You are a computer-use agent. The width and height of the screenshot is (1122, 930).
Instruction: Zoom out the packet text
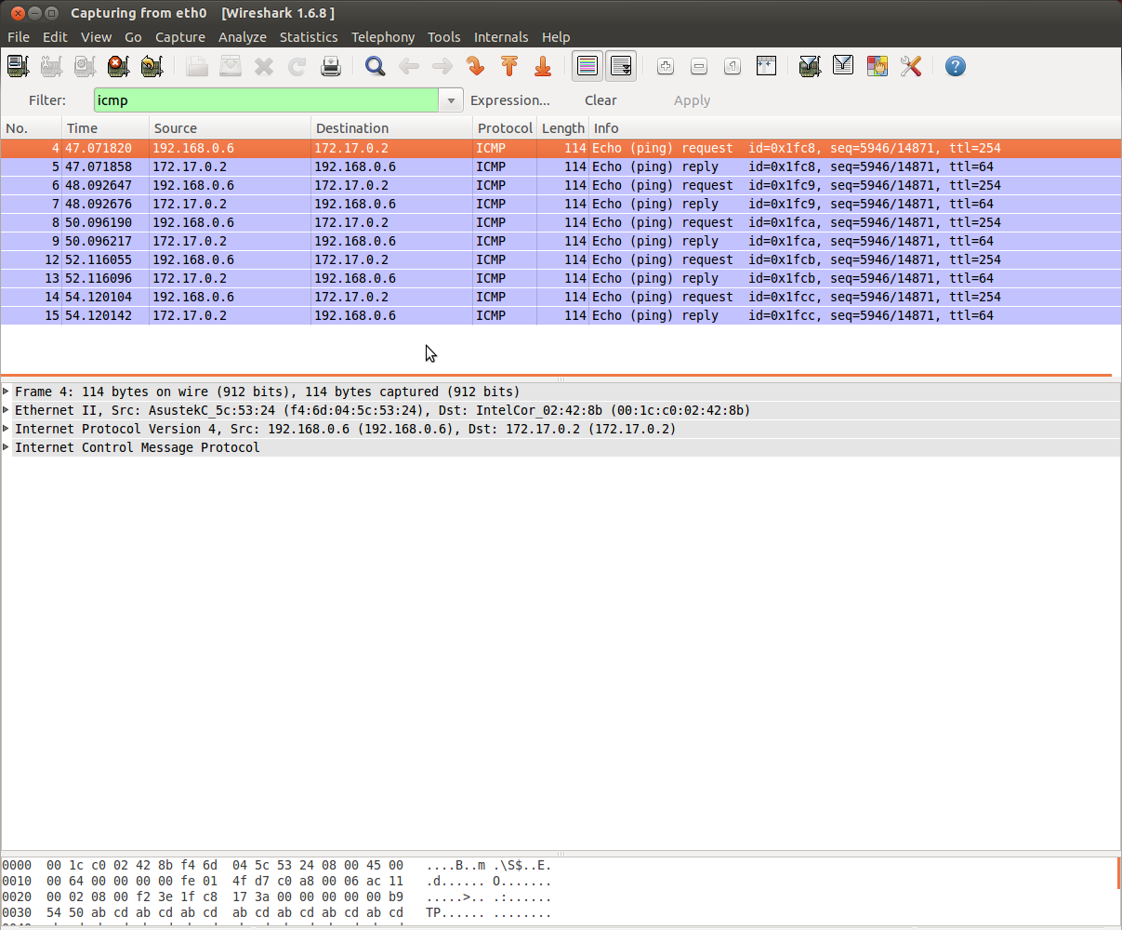699,66
